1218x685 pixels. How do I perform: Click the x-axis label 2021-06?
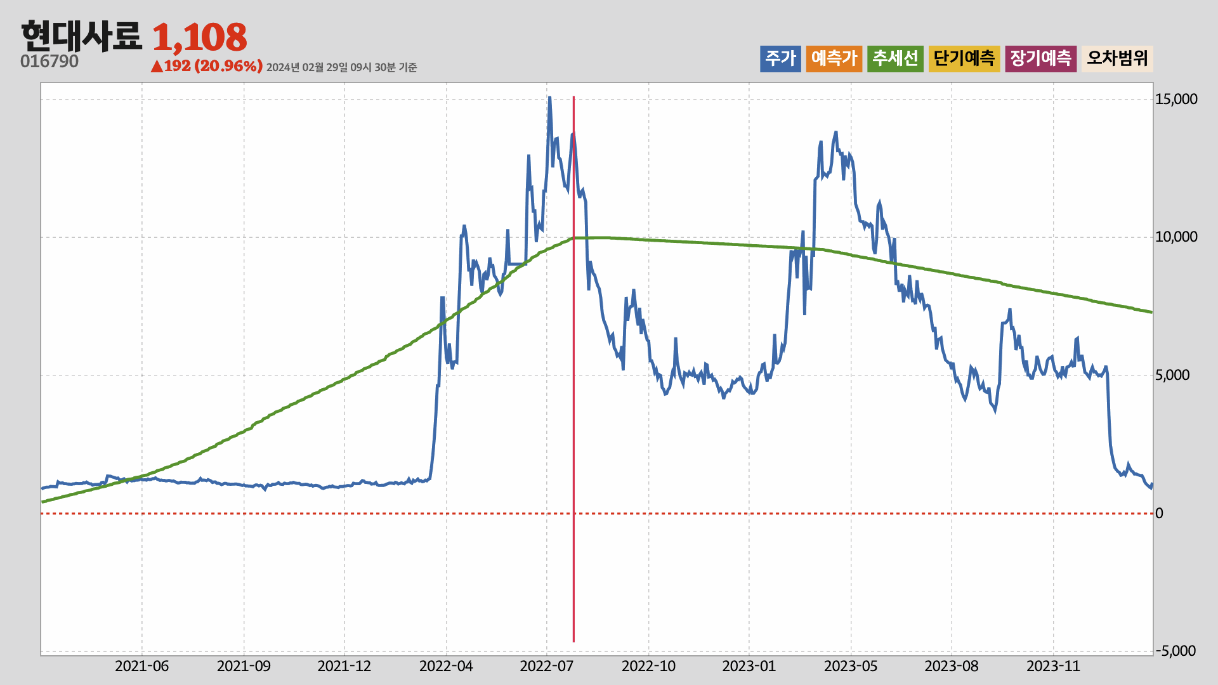point(142,666)
